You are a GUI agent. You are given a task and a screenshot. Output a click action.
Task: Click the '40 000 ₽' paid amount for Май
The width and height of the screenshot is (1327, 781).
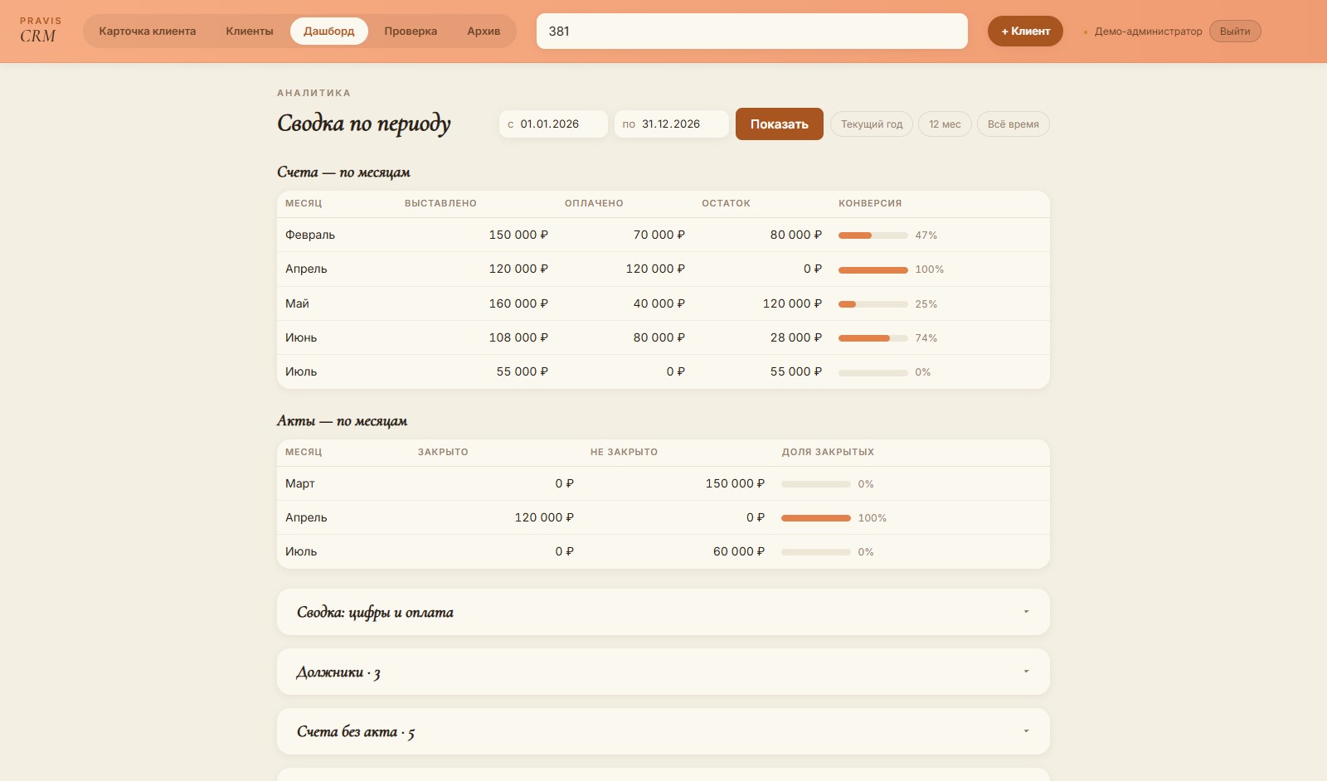tap(659, 303)
